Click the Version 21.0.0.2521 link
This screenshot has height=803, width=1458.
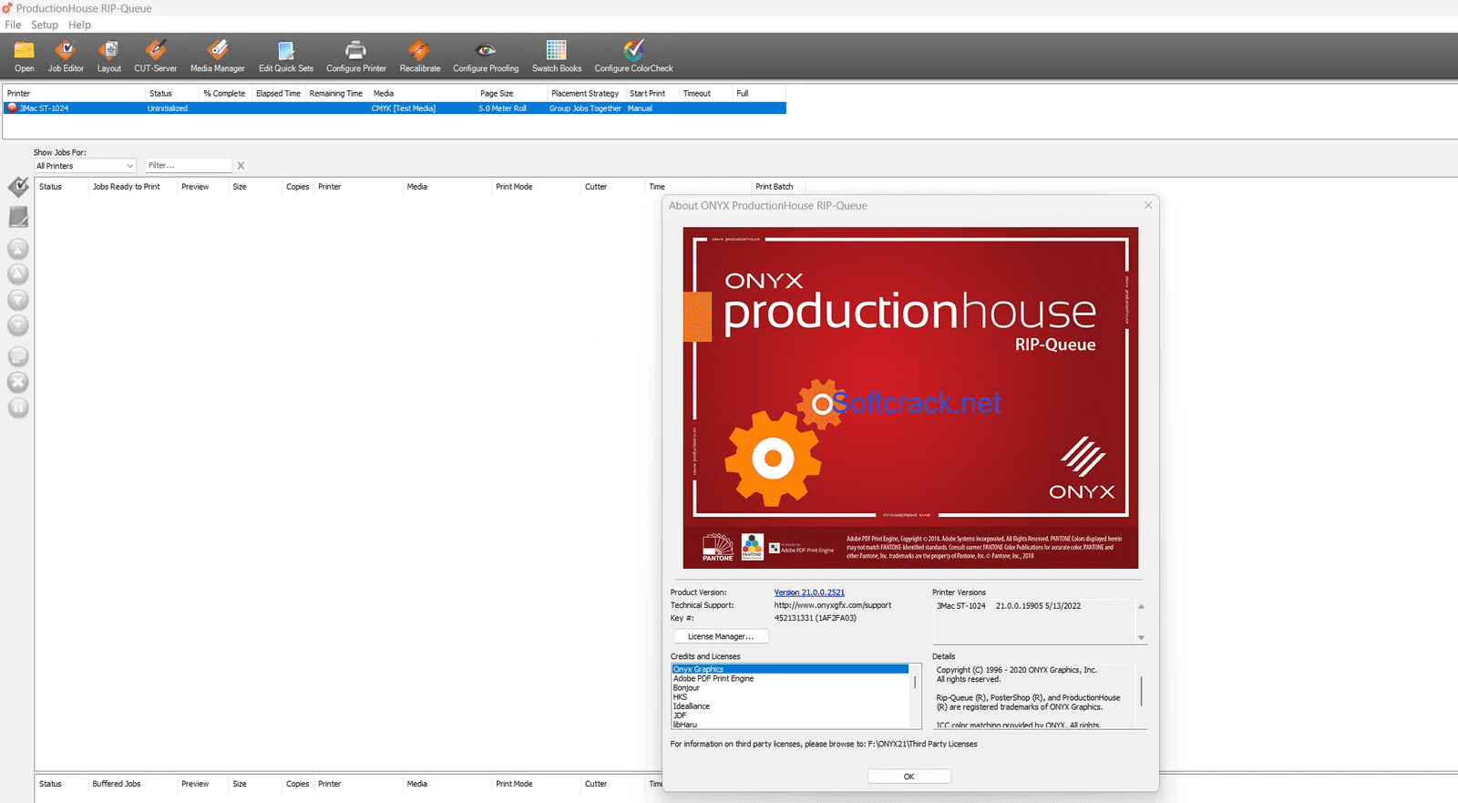click(x=809, y=592)
